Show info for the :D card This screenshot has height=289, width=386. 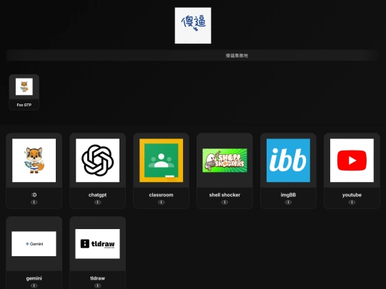(34, 202)
